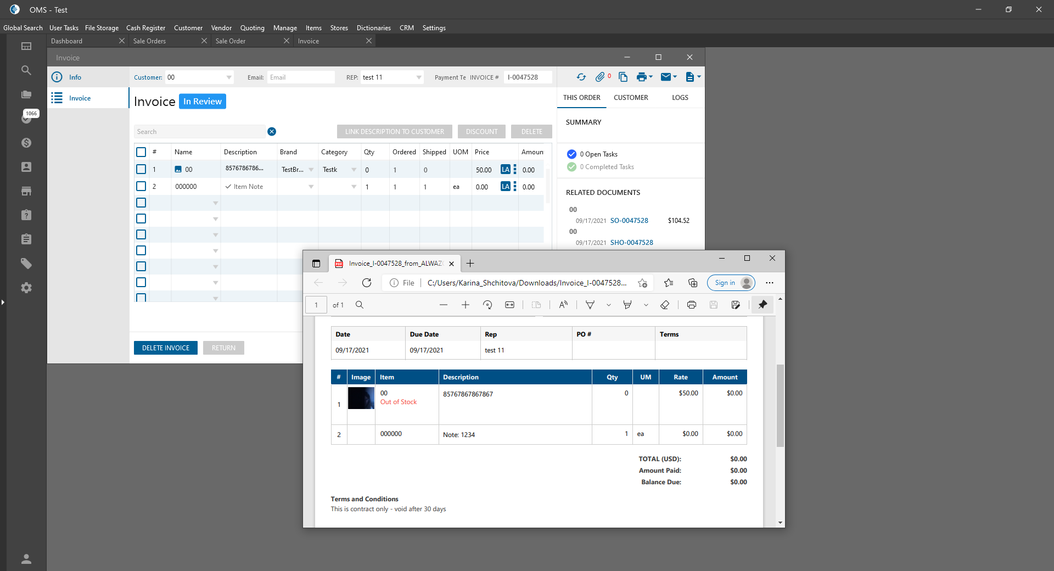Open the print options dropdown arrow

tap(651, 77)
